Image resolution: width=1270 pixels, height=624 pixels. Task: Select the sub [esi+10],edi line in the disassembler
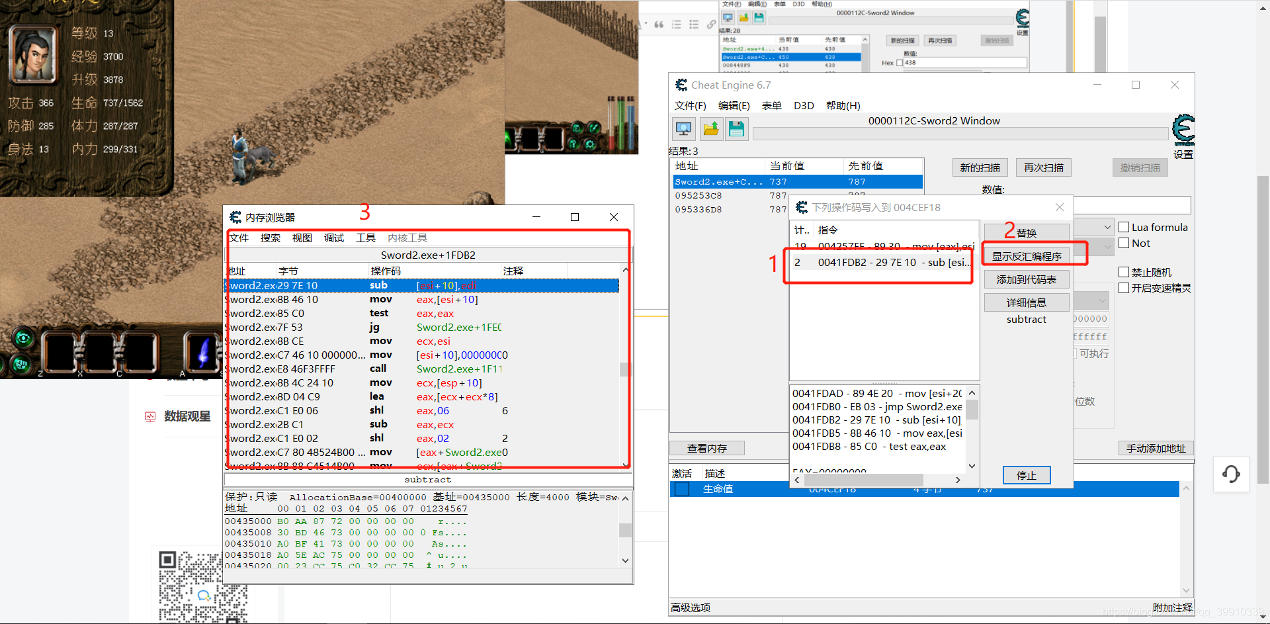point(422,285)
